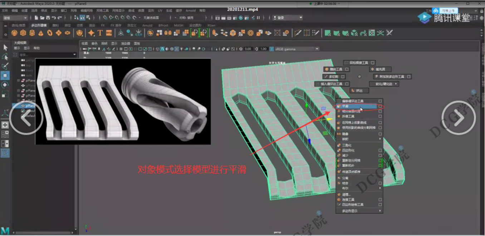
Task: Click option box beside 多切割
Action: [x=343, y=77]
